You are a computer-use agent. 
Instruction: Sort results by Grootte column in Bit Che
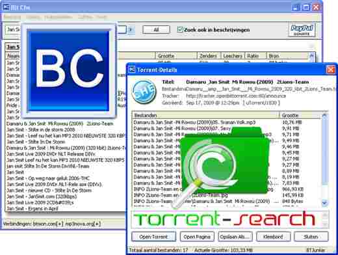pyautogui.click(x=176, y=56)
